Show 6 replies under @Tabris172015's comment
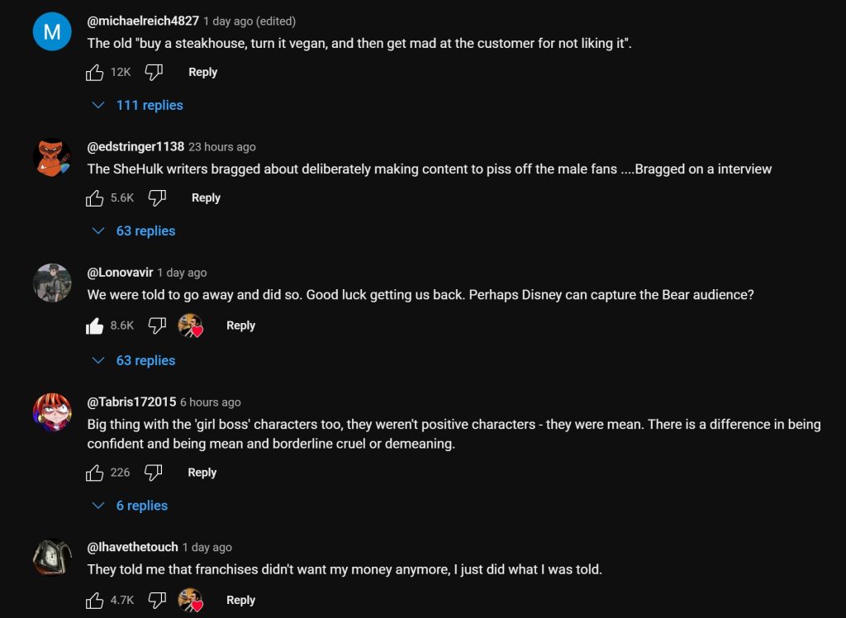Screen dimensions: 846x618 pyautogui.click(x=131, y=506)
